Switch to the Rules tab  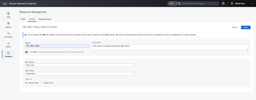[23, 19]
